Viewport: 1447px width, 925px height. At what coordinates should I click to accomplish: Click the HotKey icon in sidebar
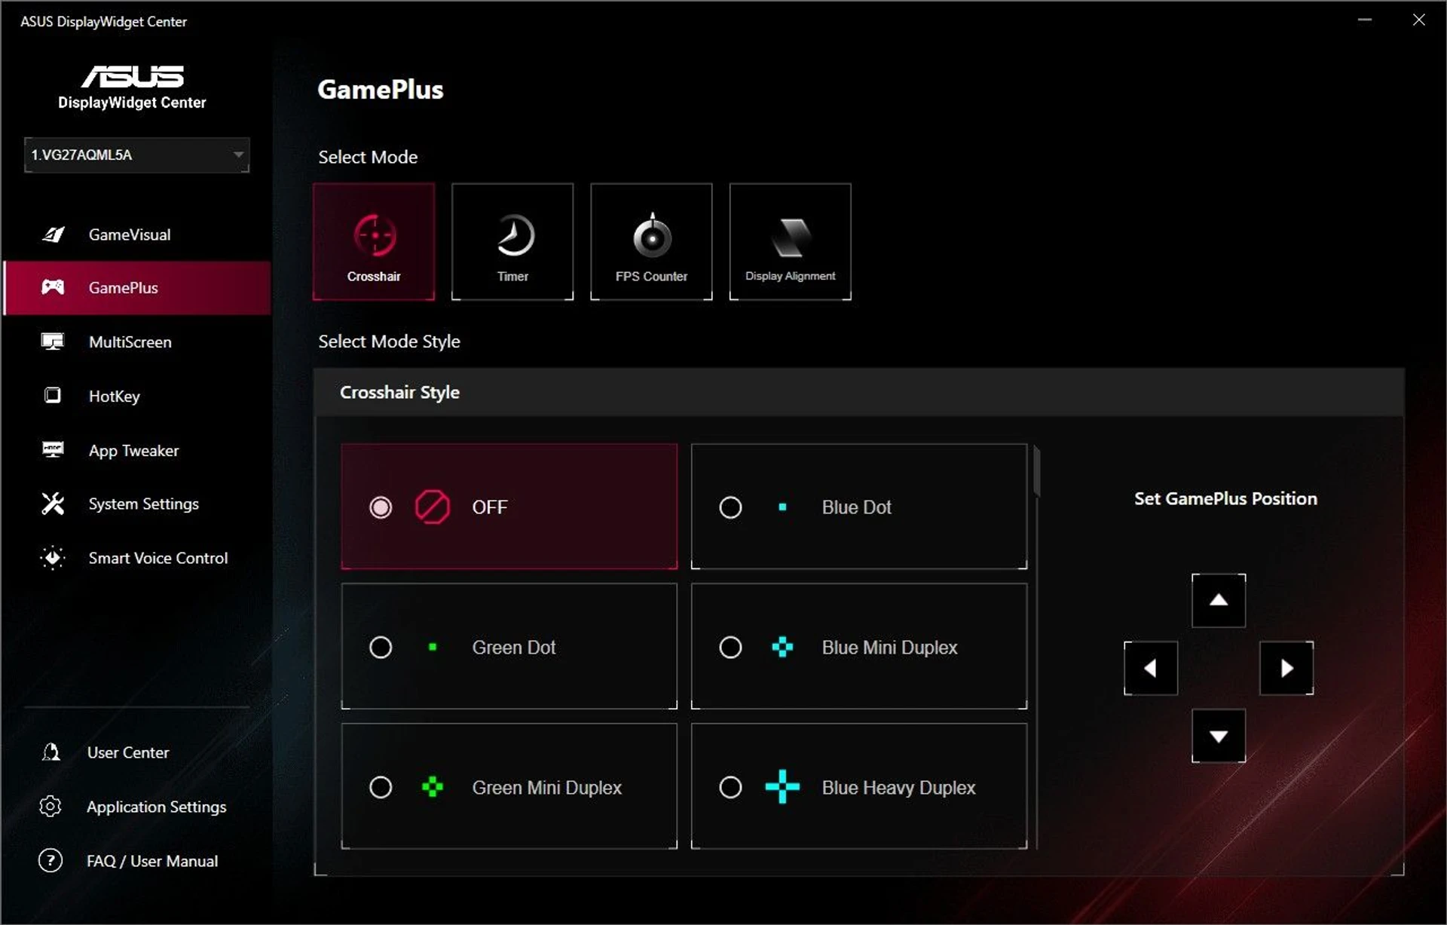(53, 395)
